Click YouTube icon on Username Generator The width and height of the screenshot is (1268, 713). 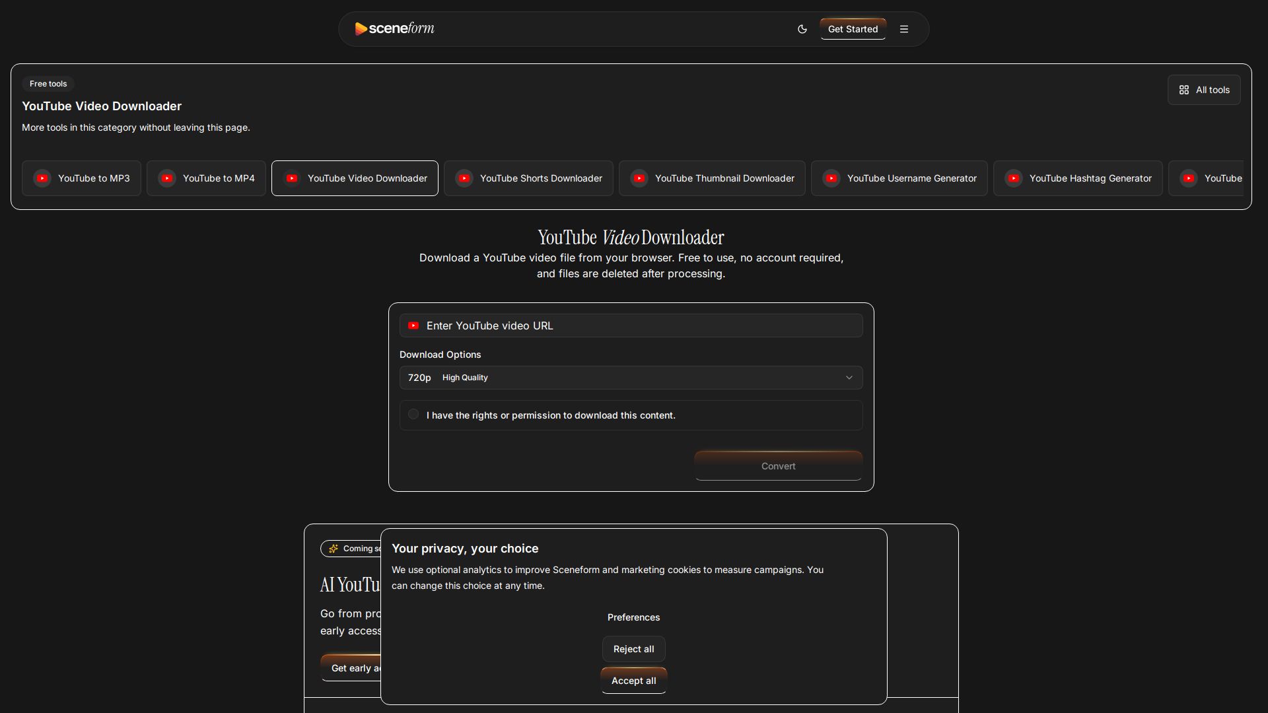click(831, 178)
